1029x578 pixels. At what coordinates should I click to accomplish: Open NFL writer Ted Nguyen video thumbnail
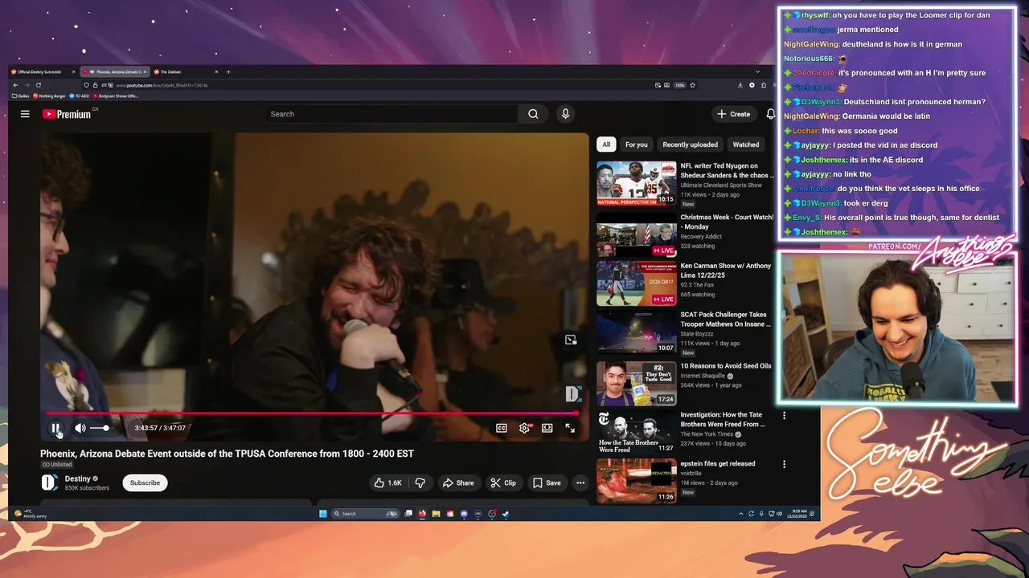(637, 184)
